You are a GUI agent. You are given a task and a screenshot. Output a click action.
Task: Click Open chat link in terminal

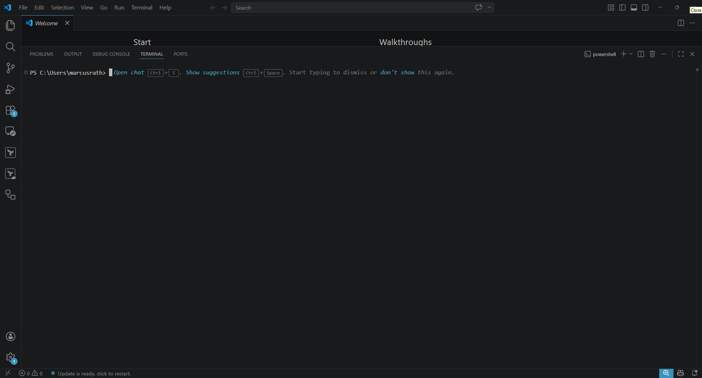coord(129,73)
